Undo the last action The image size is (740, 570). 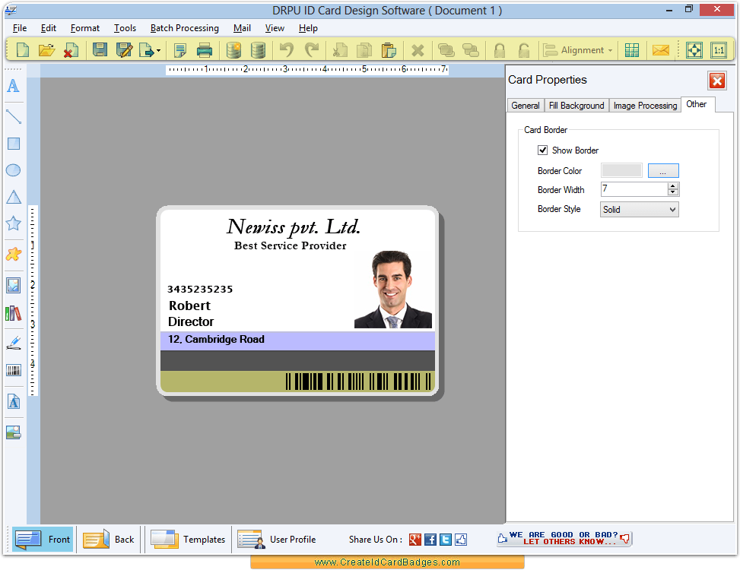[x=287, y=49]
